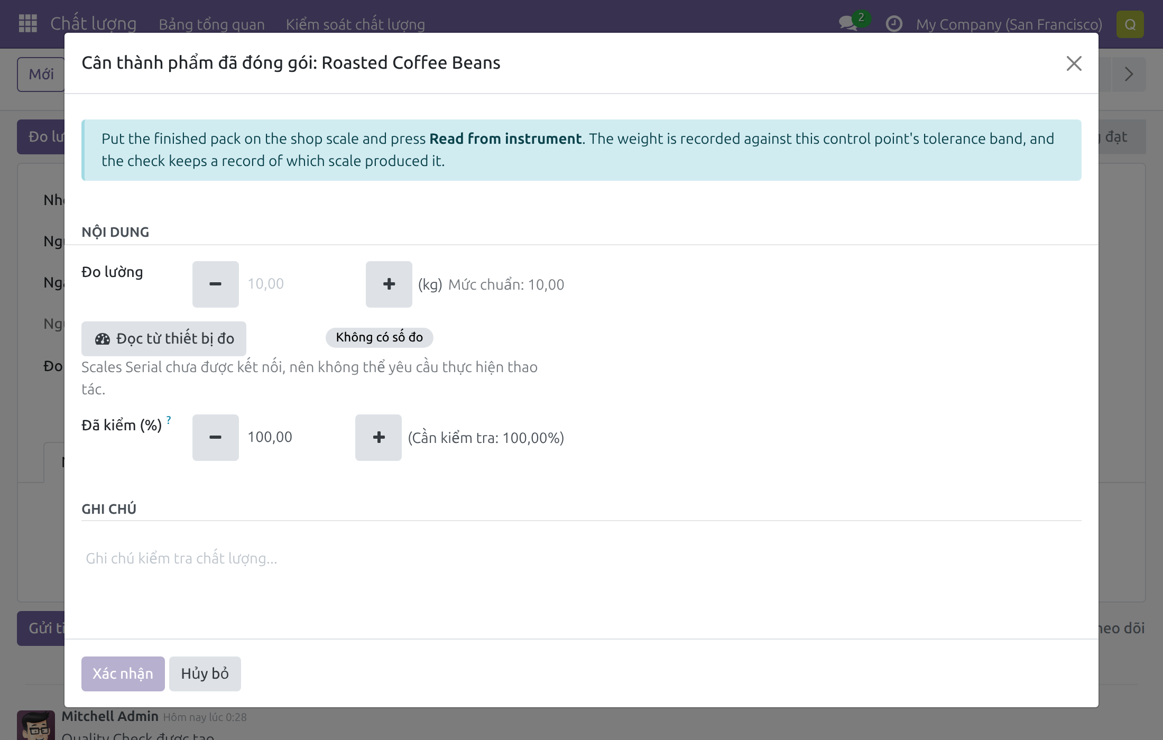Image resolution: width=1163 pixels, height=740 pixels.
Task: Click the Đã kiểm percentage value field
Action: pyautogui.click(x=297, y=438)
